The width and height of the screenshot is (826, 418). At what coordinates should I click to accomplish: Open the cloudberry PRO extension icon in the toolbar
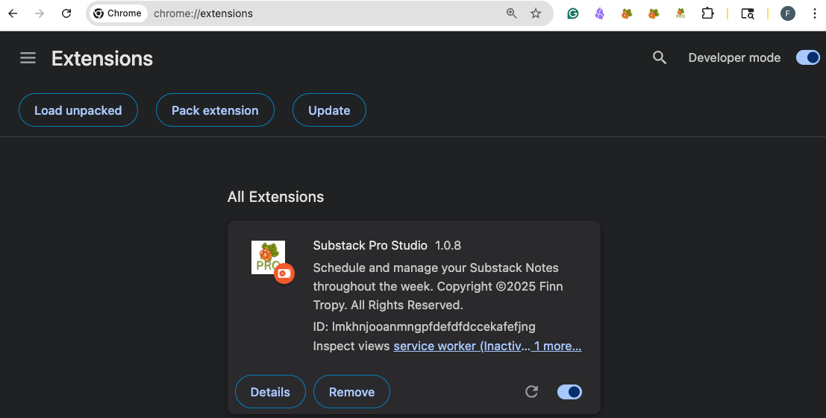click(680, 13)
